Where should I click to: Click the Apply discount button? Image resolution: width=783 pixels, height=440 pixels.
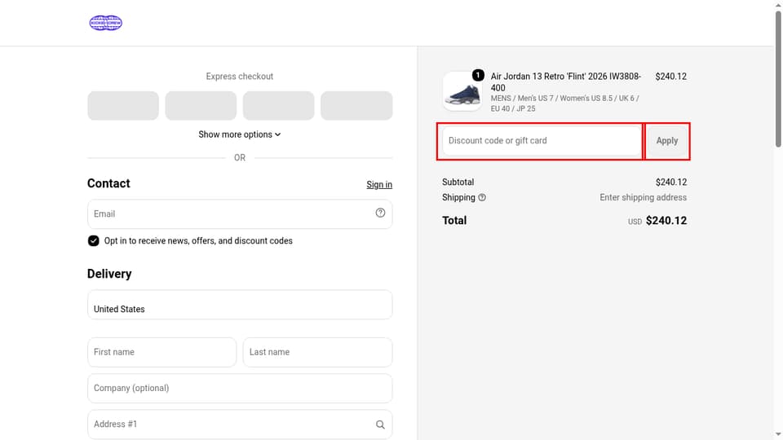point(667,141)
